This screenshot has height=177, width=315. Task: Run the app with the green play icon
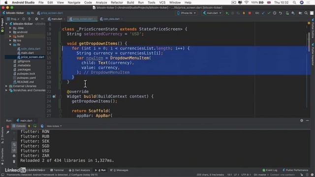click(227, 13)
